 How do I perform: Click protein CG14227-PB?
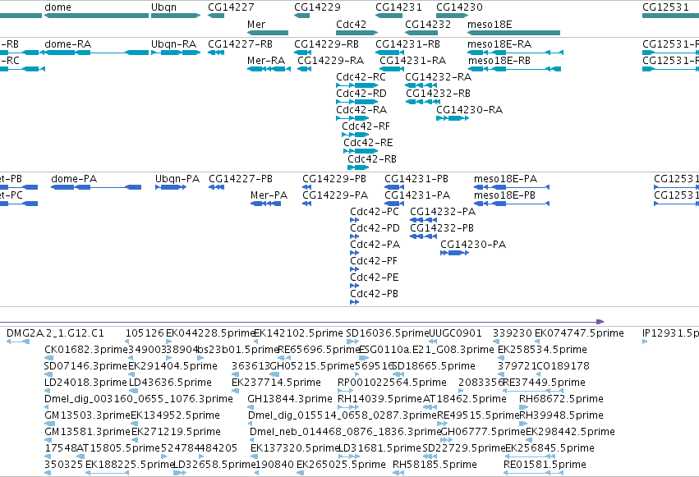pos(217,187)
